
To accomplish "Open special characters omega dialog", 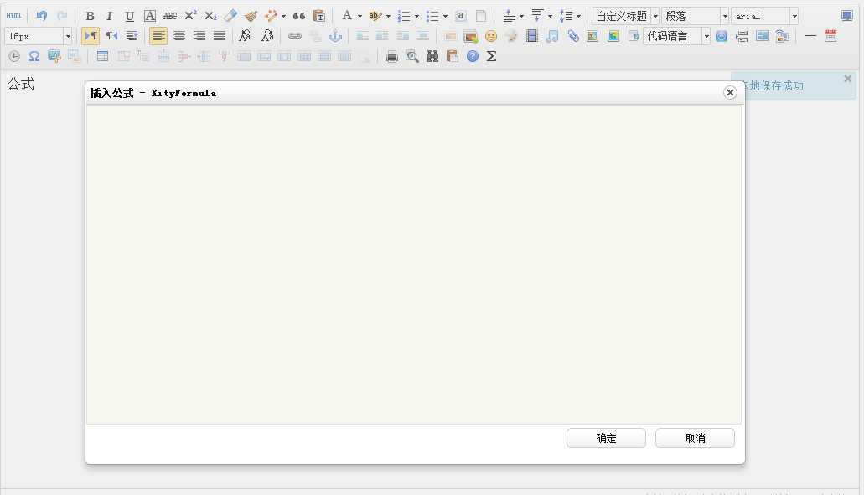I will point(34,56).
